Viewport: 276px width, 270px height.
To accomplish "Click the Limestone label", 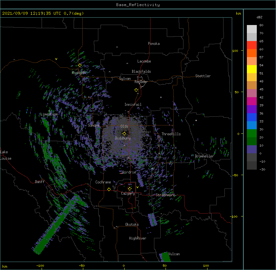I will (49, 114).
